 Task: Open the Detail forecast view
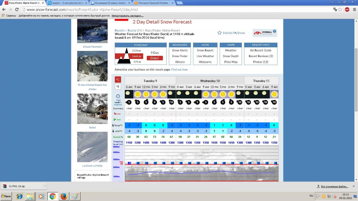click(x=155, y=58)
